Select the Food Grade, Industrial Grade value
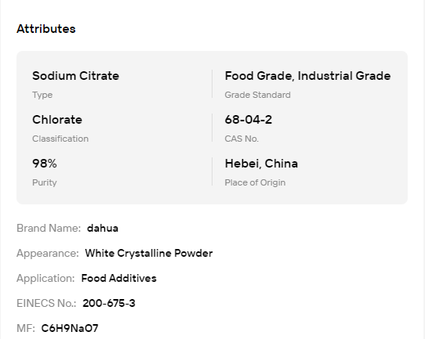 tap(307, 76)
